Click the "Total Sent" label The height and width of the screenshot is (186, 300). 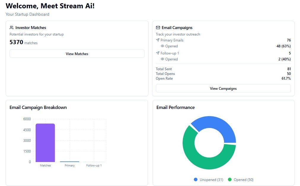click(x=164, y=69)
